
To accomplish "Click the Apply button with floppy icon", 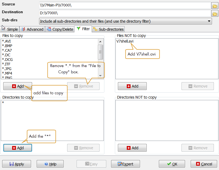I will coord(17,164).
